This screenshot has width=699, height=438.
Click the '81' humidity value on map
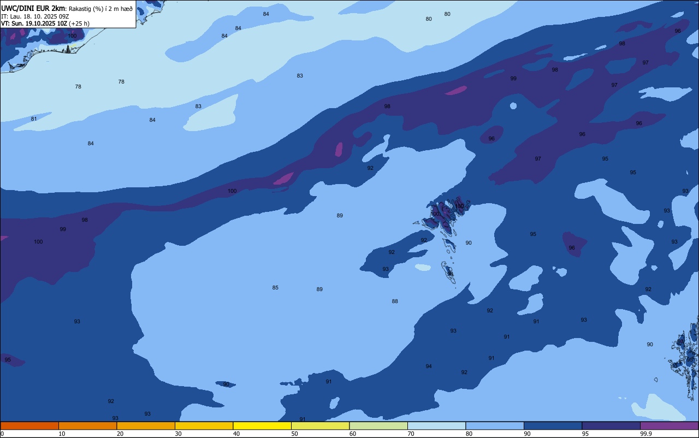(34, 119)
